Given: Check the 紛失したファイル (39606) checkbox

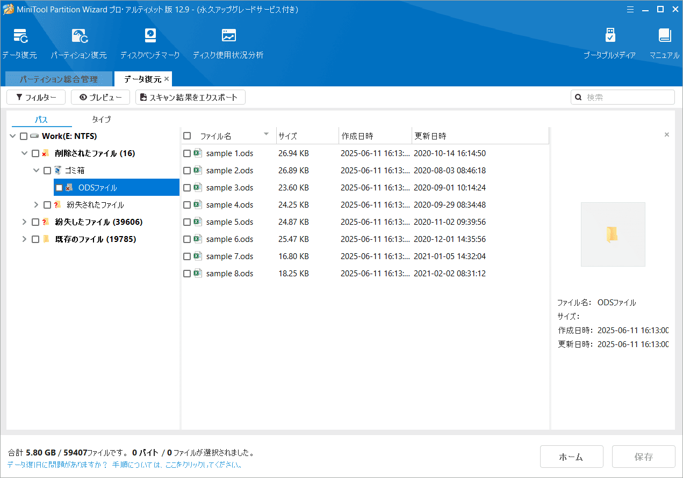Looking at the screenshot, I should tap(35, 222).
